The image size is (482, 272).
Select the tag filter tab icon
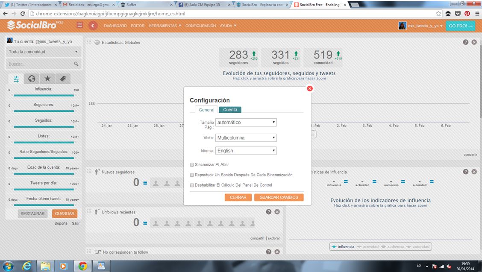click(x=63, y=79)
